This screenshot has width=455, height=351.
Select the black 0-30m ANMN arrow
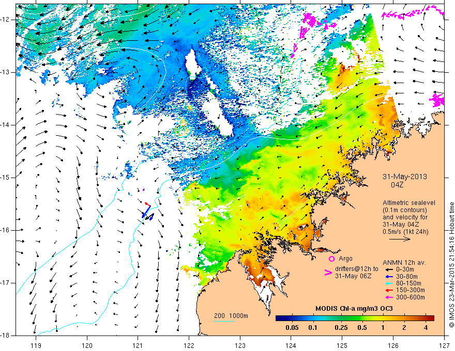[389, 269]
